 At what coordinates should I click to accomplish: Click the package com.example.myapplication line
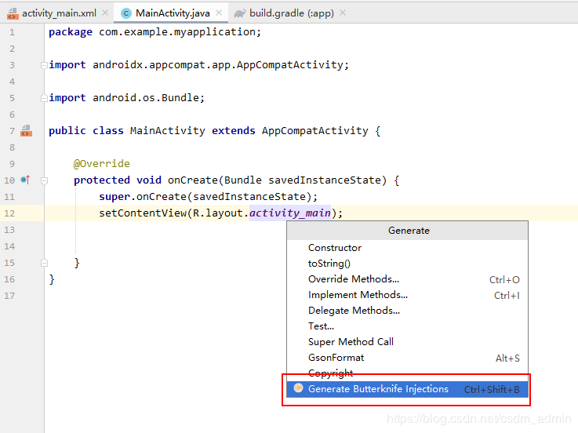tap(154, 32)
